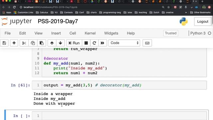Open the teaching bookmarks folder
The width and height of the screenshot is (213, 120).
tap(141, 13)
